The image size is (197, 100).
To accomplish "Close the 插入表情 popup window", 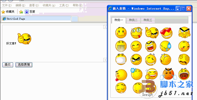I will coord(189,9).
